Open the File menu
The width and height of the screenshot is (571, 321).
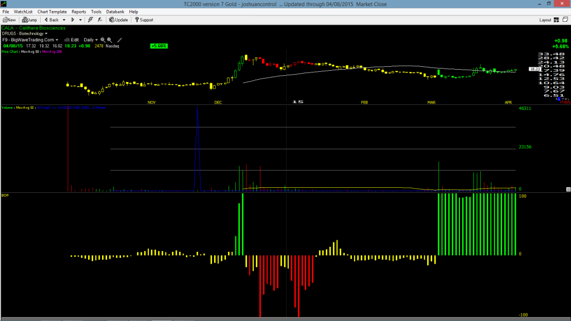click(6, 12)
